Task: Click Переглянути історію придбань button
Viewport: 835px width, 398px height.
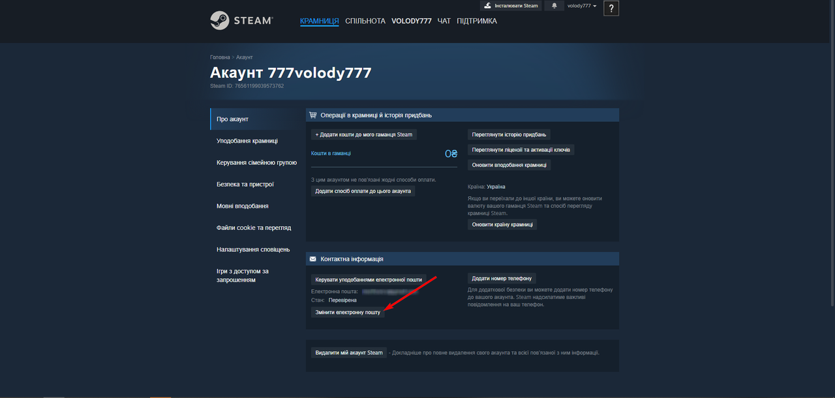Action: click(509, 134)
